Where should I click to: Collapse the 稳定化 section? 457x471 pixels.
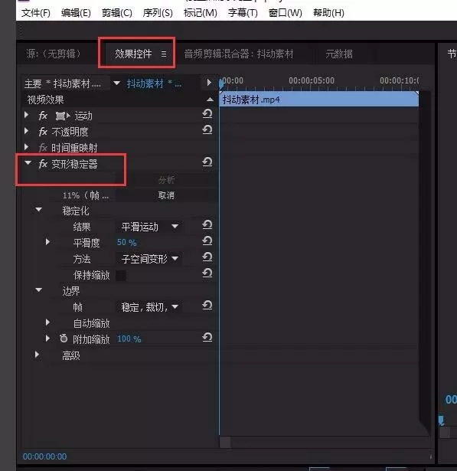[x=39, y=209]
